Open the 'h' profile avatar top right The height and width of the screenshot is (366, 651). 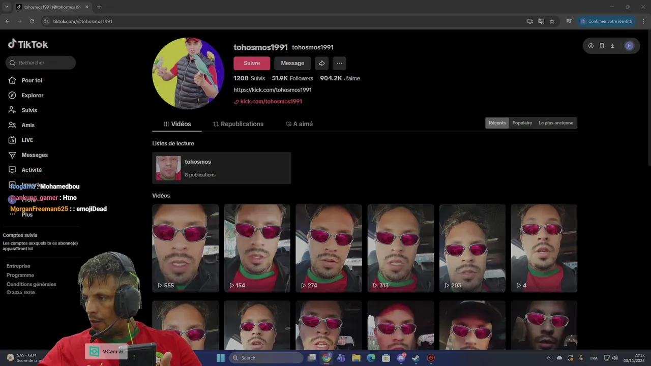(x=629, y=46)
